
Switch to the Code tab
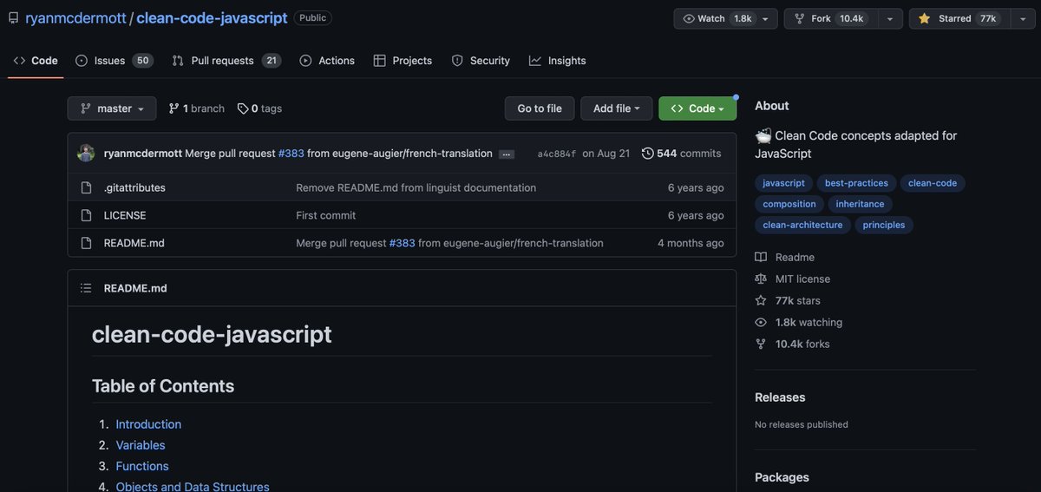click(36, 61)
